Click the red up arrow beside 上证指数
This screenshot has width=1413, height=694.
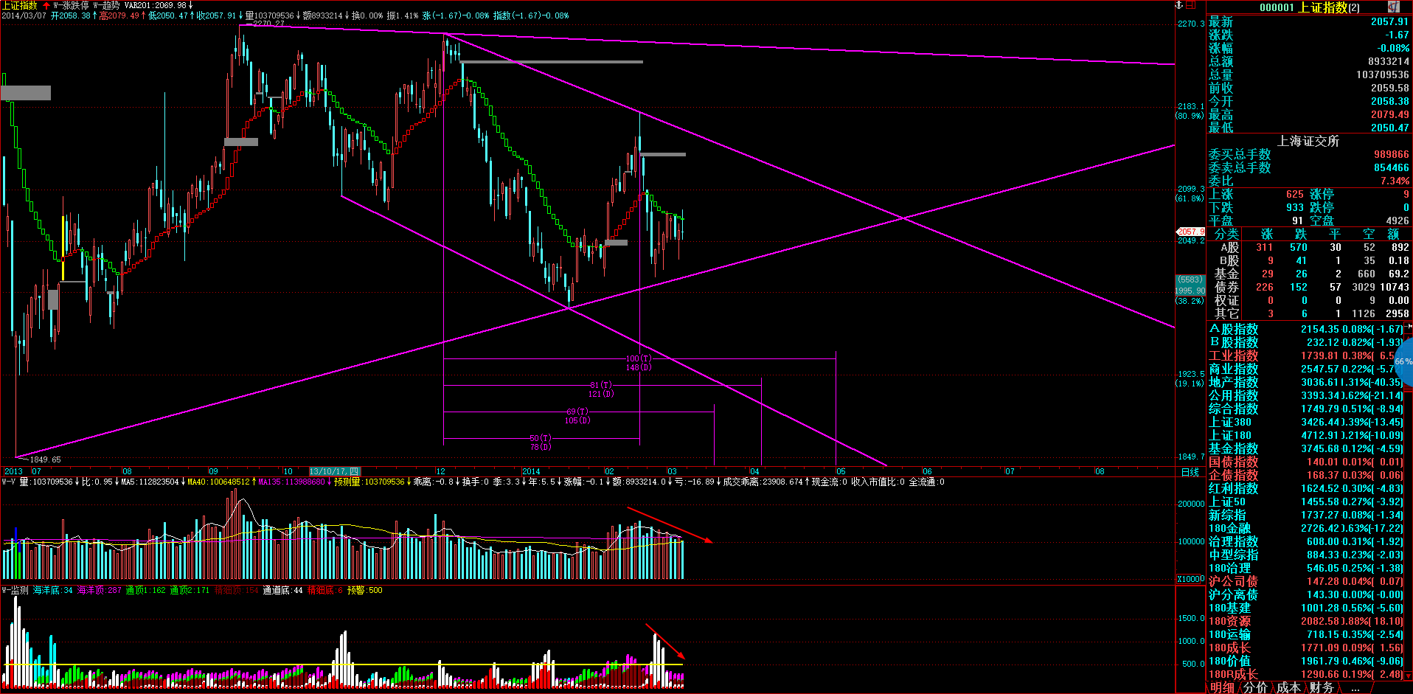point(46,5)
